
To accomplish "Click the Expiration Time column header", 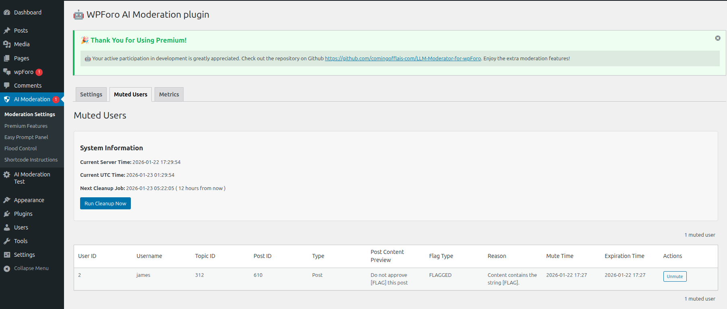I will coord(624,256).
